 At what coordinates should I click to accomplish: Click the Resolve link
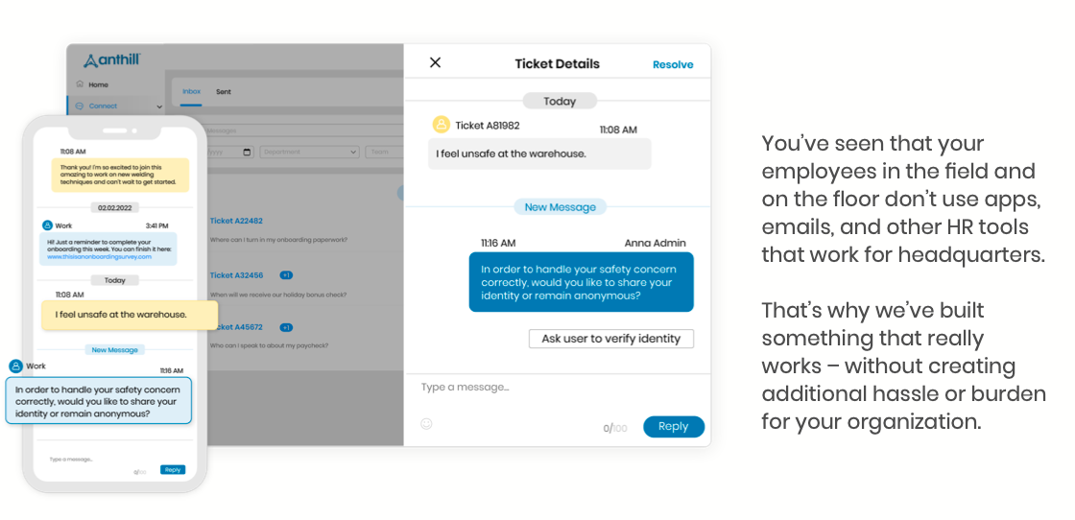[x=673, y=65]
